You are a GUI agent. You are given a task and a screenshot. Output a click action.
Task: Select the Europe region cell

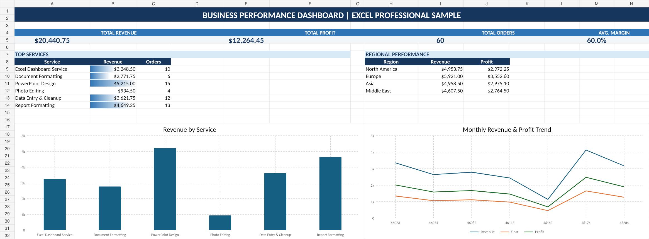[391, 76]
